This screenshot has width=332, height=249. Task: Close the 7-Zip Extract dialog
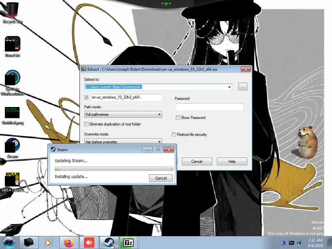246,69
